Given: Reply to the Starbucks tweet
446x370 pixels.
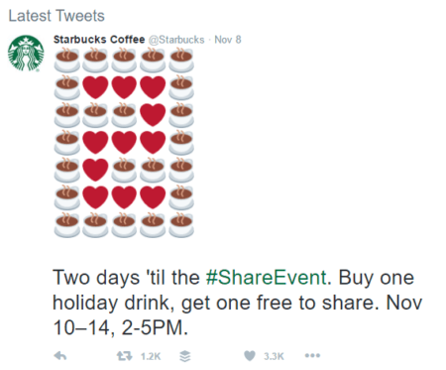Looking at the screenshot, I should click(60, 356).
